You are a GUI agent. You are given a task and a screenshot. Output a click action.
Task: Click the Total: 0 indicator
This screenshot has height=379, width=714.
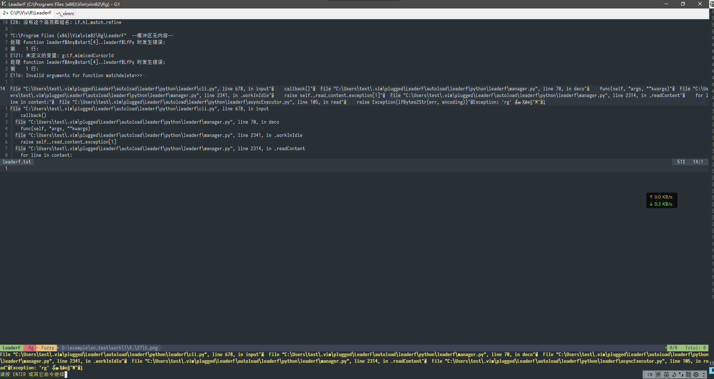(695, 348)
